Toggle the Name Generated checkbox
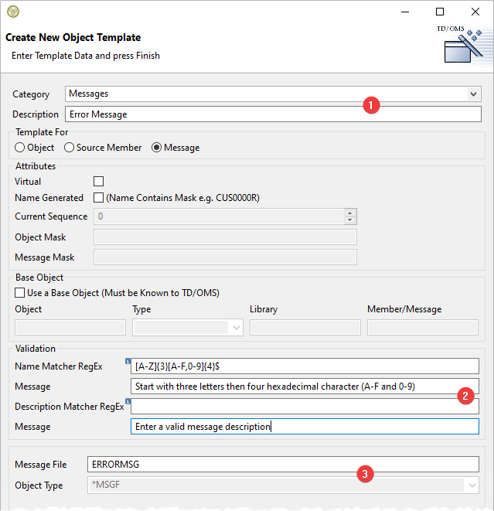Viewport: 494px width, 511px height. point(98,198)
